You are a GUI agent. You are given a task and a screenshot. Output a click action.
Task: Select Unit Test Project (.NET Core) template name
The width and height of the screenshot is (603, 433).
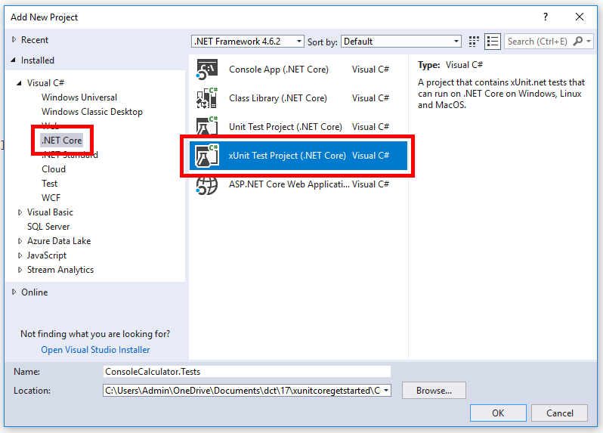[286, 127]
